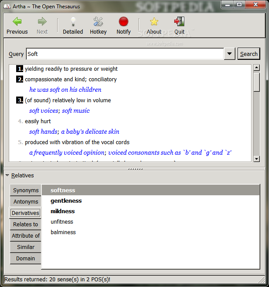Switch to the Synonyms tab
Screen dimensions: 269x287
tap(26, 190)
